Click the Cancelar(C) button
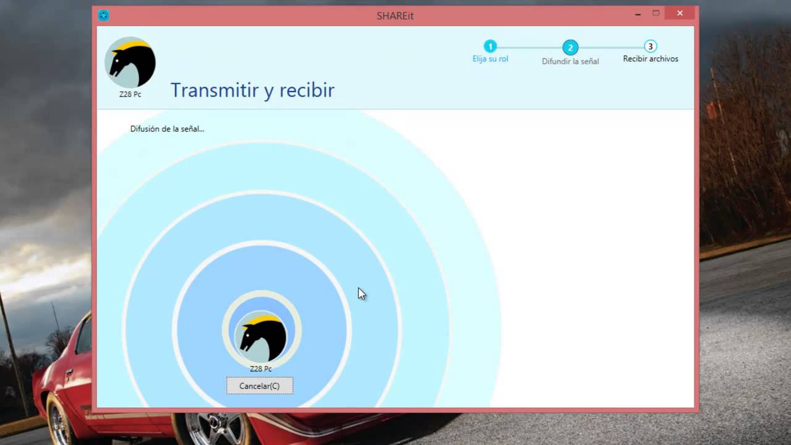 click(x=260, y=386)
